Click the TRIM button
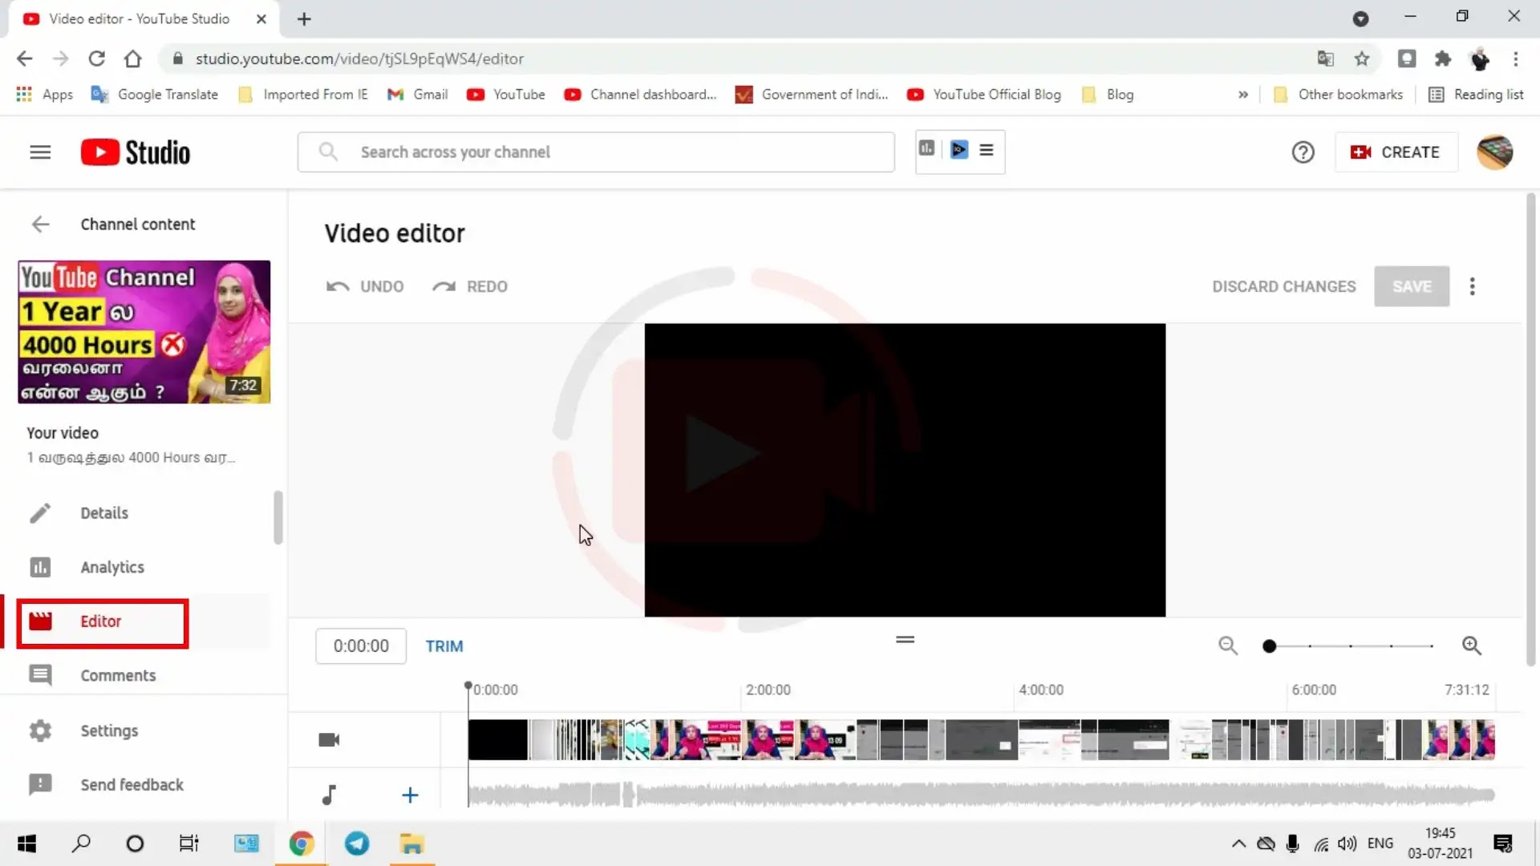The image size is (1540, 866). point(444,646)
